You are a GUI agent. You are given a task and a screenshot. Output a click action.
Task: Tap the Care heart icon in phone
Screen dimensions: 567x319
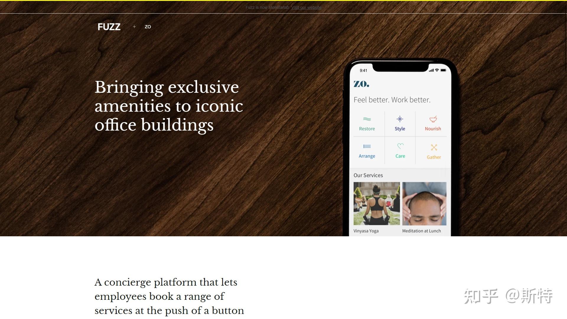tap(400, 146)
